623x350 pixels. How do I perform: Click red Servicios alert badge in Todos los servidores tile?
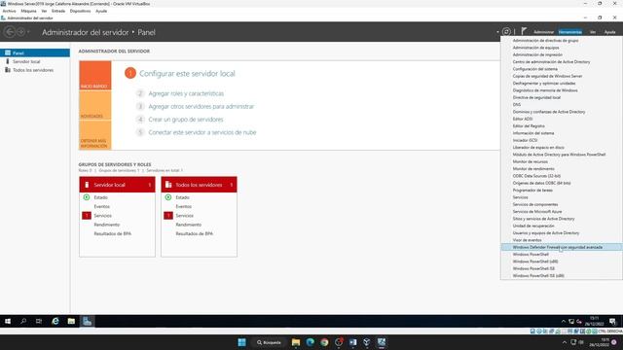click(x=168, y=216)
